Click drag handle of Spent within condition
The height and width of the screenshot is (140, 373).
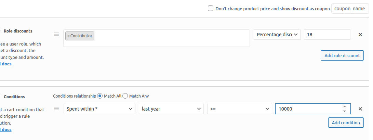pos(57,109)
